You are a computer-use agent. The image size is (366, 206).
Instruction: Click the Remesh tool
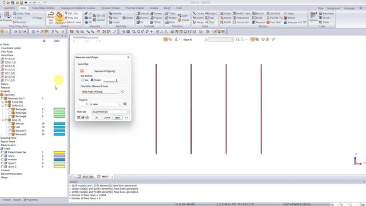point(99,20)
